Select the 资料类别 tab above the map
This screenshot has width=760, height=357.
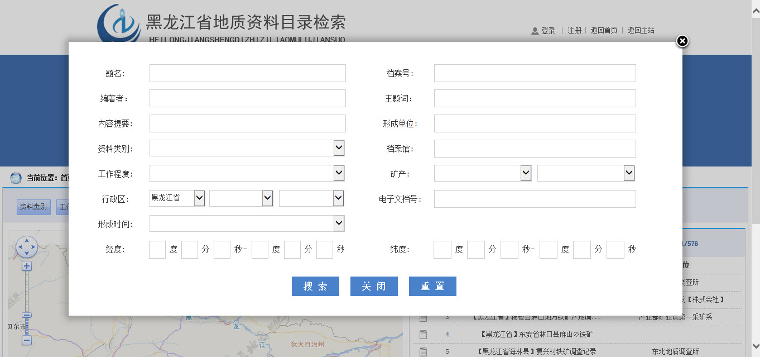click(33, 207)
